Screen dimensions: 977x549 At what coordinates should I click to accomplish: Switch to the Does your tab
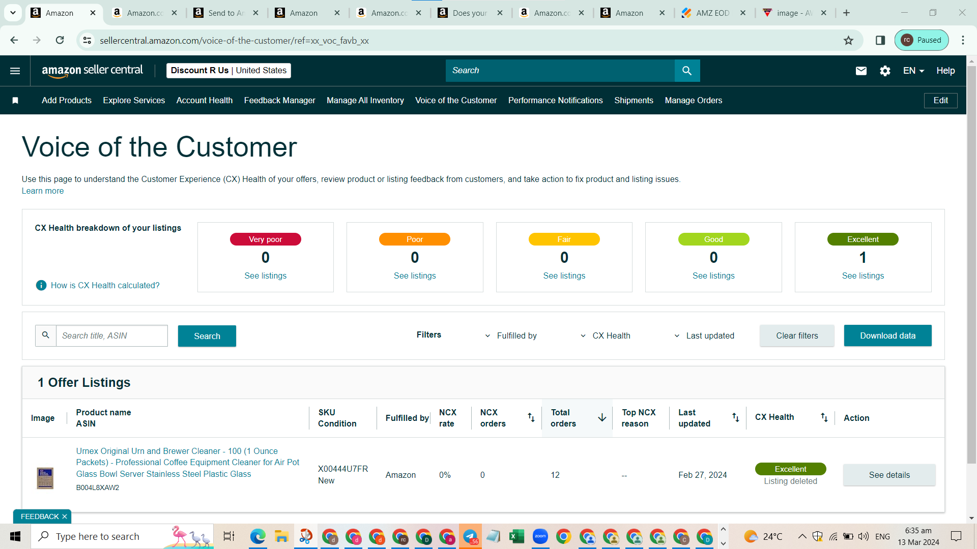[x=470, y=13]
